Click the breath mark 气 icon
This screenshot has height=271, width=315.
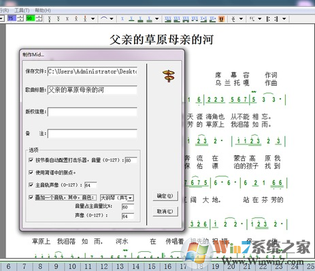coord(252,19)
